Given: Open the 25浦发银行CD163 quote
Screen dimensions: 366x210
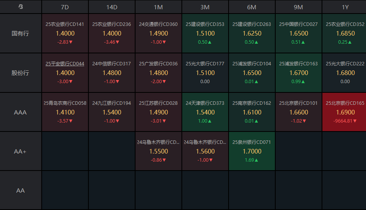Looking at the screenshot, I should [298, 73].
